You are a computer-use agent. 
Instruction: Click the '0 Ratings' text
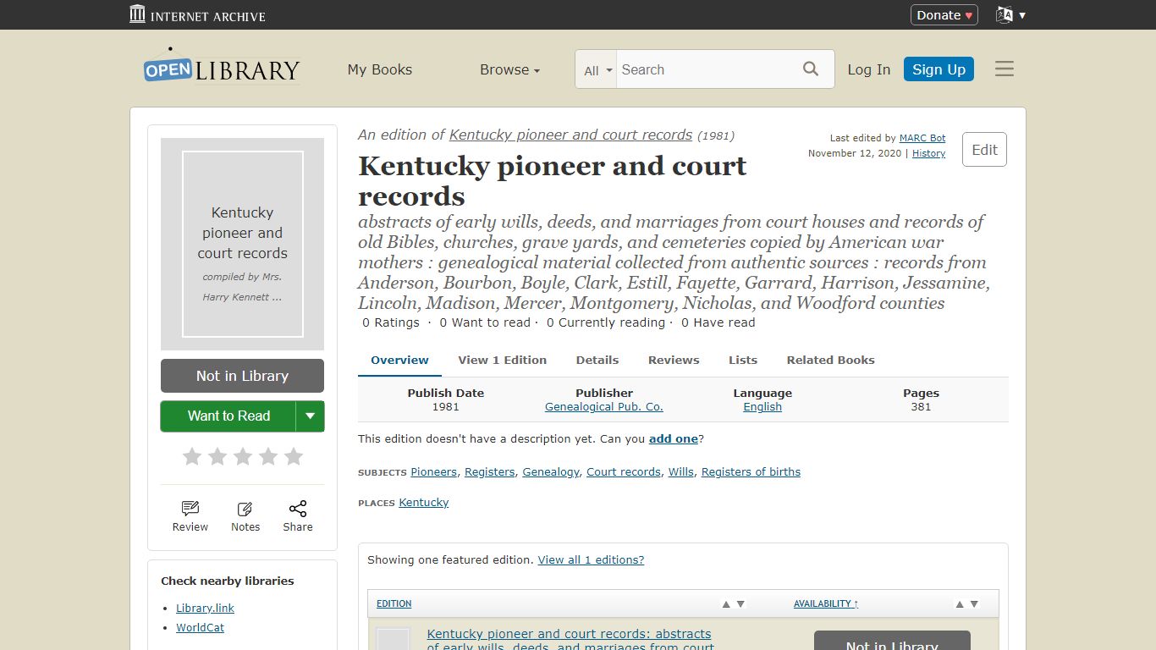tap(391, 322)
